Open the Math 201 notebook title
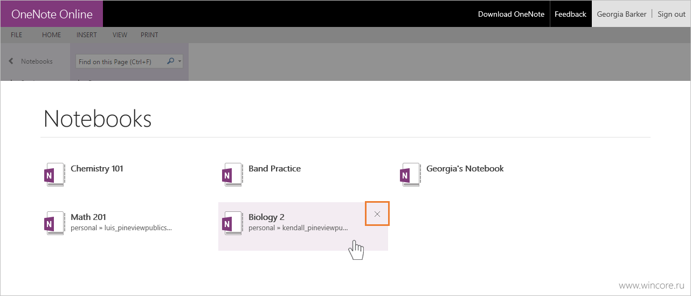This screenshot has height=296, width=691. point(88,217)
